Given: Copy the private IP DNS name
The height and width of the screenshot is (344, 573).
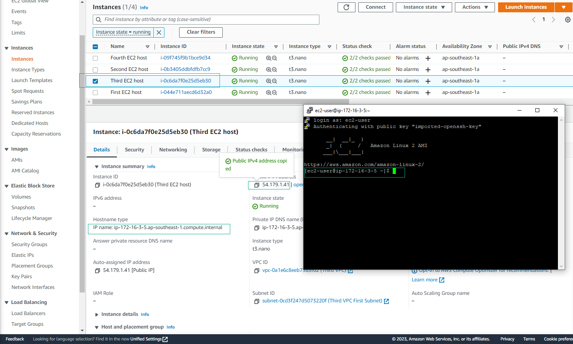Looking at the screenshot, I should coord(257,228).
